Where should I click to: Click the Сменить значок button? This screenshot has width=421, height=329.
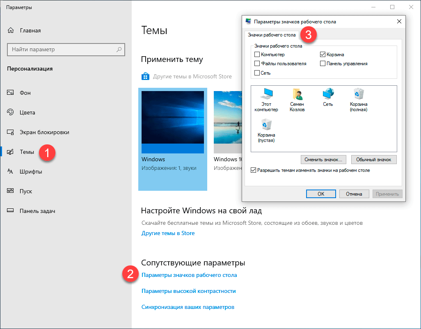click(323, 160)
